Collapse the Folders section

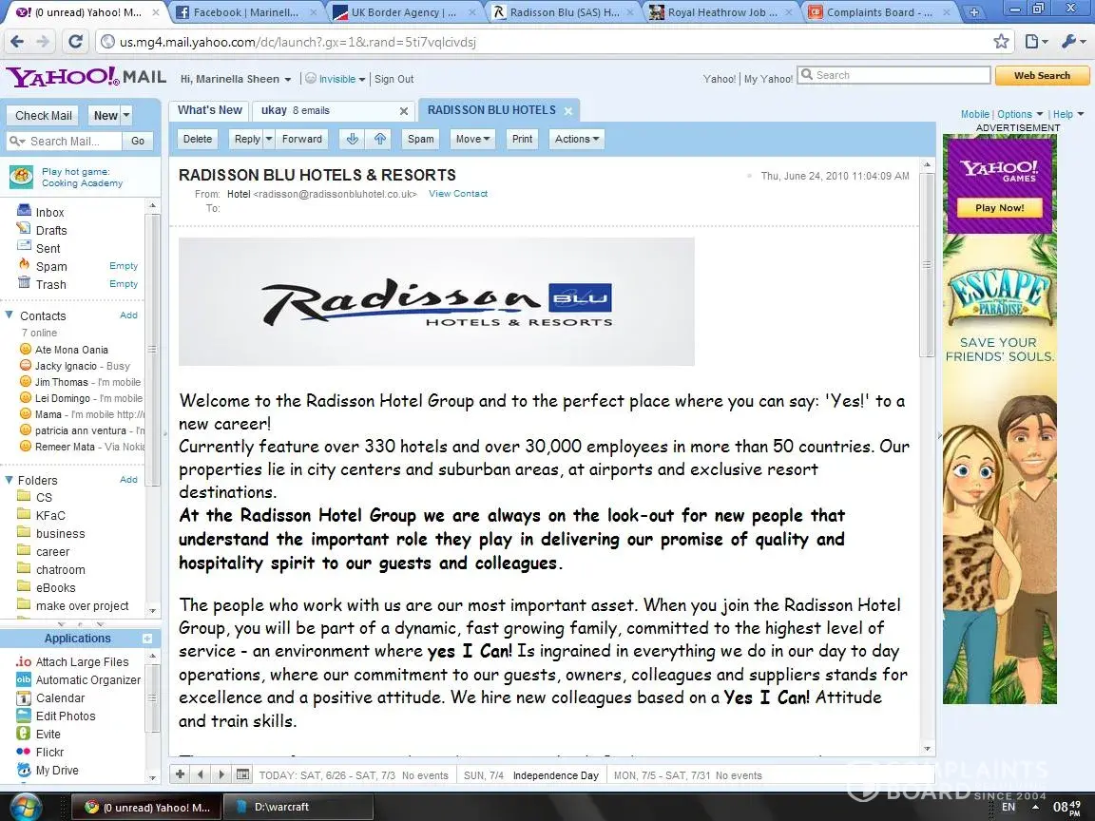pyautogui.click(x=10, y=480)
